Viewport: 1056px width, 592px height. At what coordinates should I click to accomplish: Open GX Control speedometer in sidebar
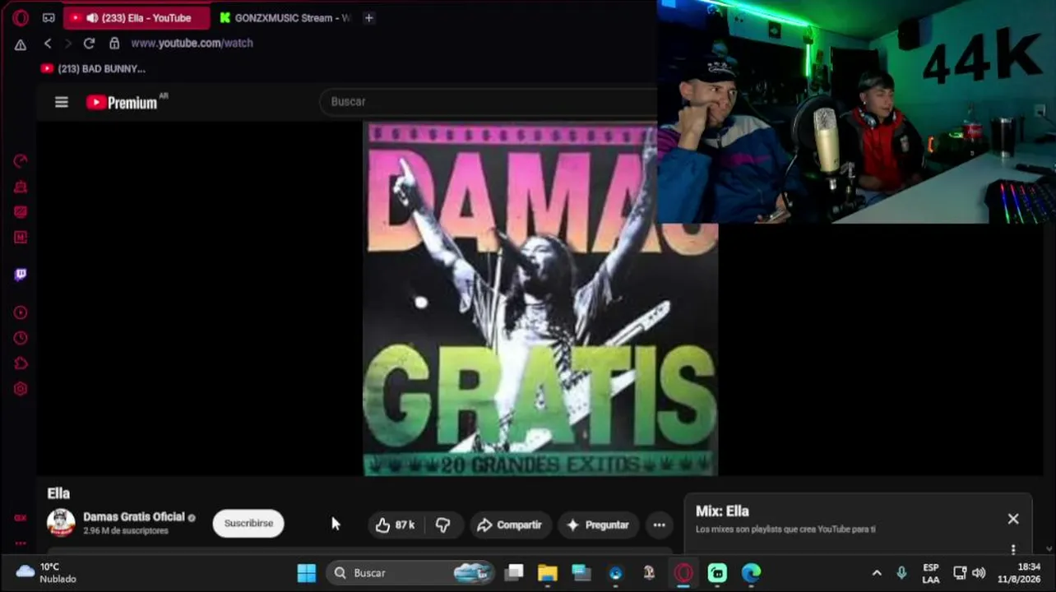(x=21, y=161)
